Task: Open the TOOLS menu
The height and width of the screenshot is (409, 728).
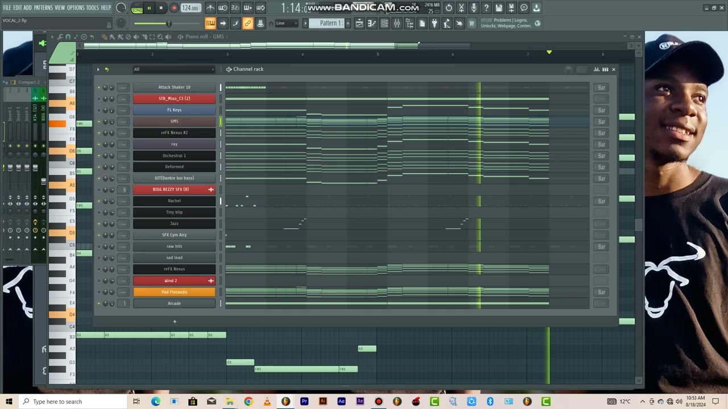Action: coord(93,8)
